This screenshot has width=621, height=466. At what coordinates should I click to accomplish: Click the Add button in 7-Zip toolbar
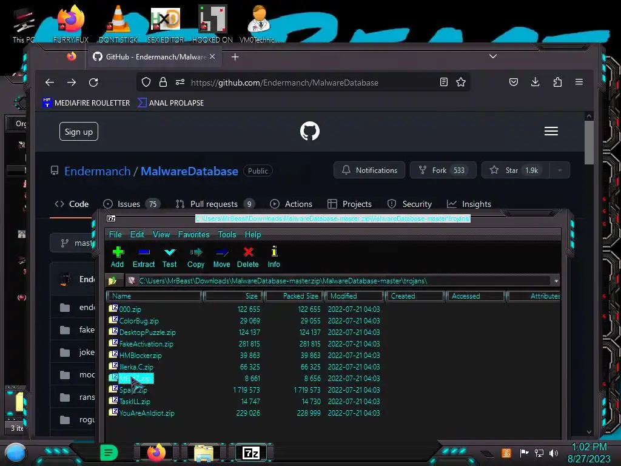(117, 257)
